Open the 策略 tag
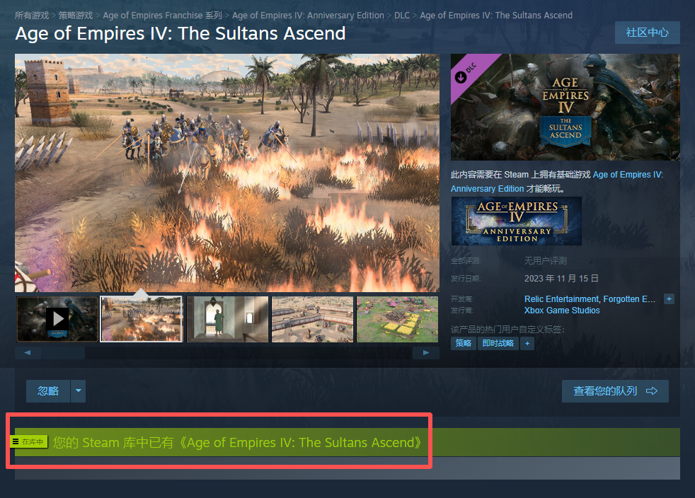 click(x=463, y=343)
